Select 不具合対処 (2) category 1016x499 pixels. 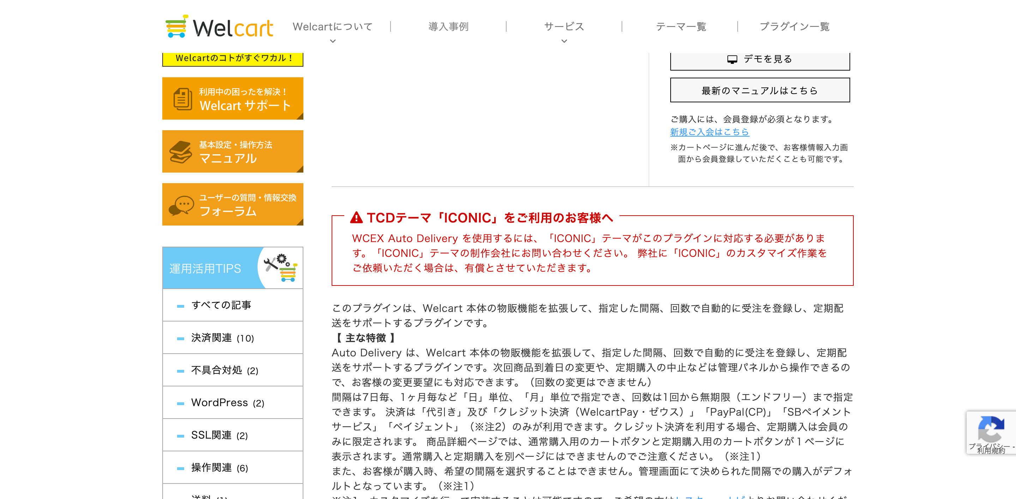coord(233,370)
